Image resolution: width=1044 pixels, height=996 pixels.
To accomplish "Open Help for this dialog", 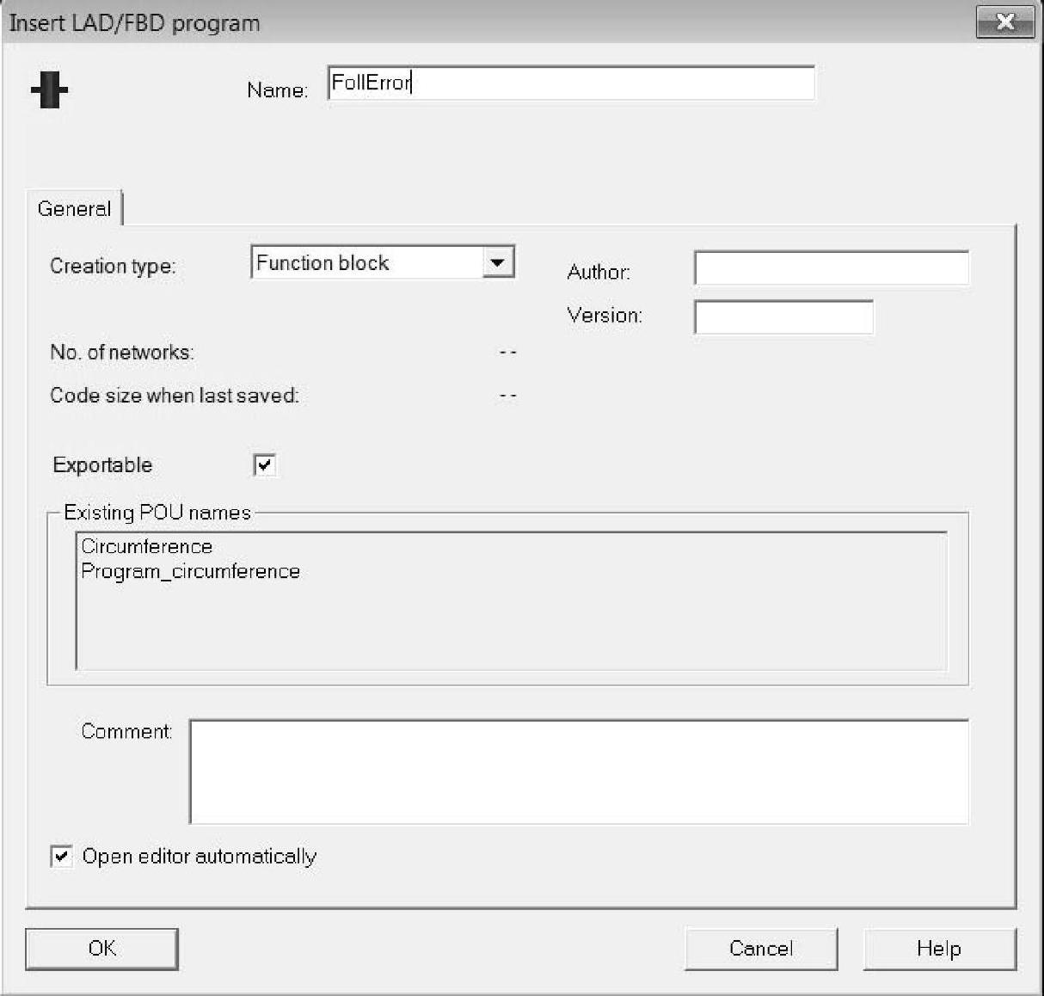I will 939,949.
